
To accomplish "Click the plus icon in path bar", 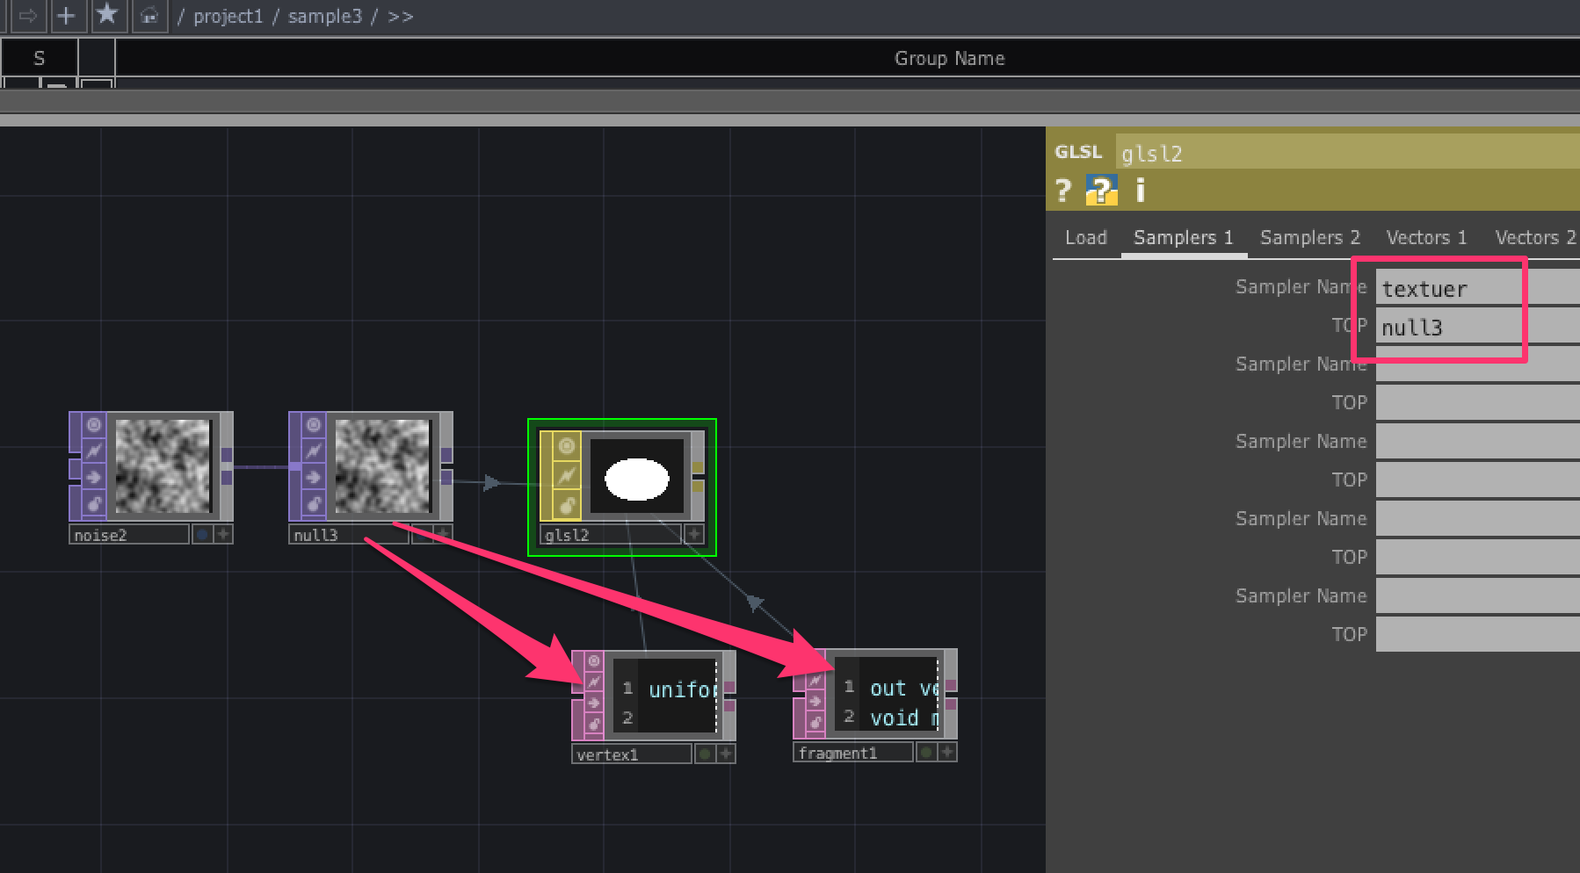I will point(66,15).
